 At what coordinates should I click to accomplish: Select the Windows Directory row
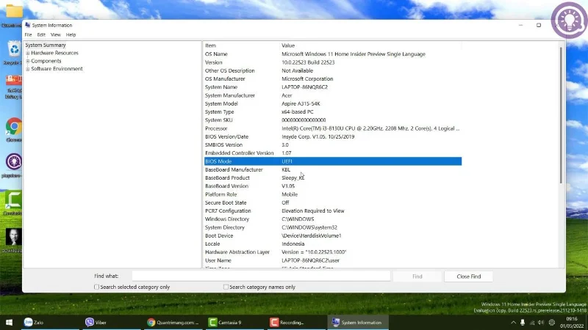point(333,219)
